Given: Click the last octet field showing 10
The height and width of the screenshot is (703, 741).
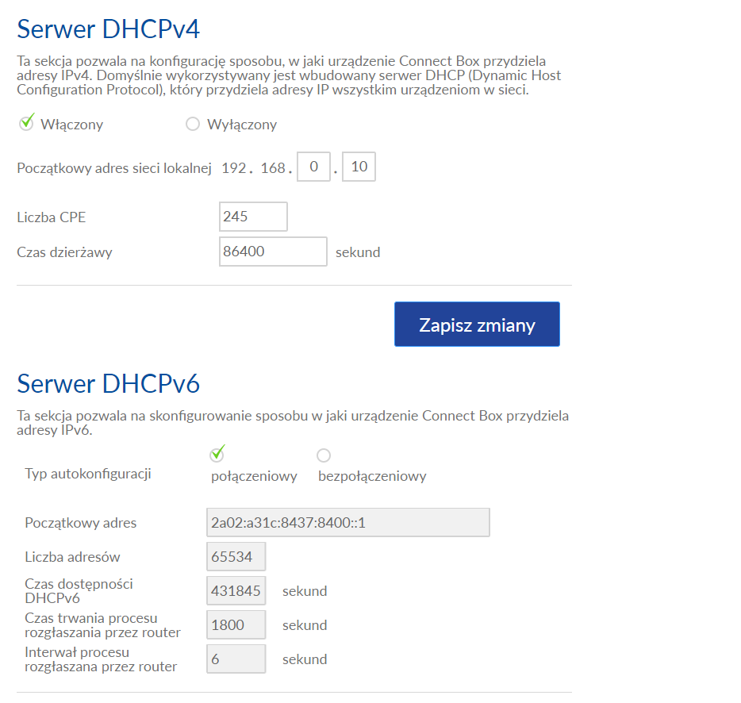Looking at the screenshot, I should pos(358,166).
